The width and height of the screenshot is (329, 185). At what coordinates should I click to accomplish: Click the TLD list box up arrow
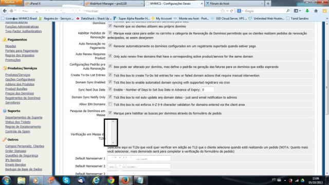113,121
